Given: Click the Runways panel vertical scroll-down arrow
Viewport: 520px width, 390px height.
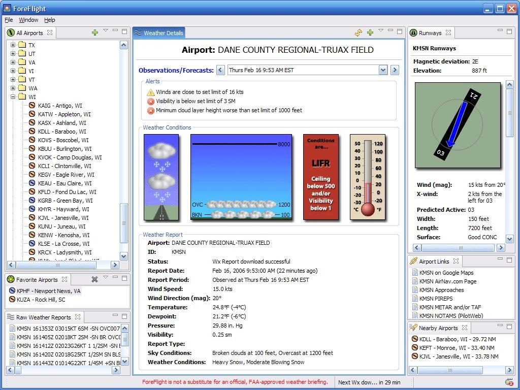Looking at the screenshot, I should (x=510, y=239).
